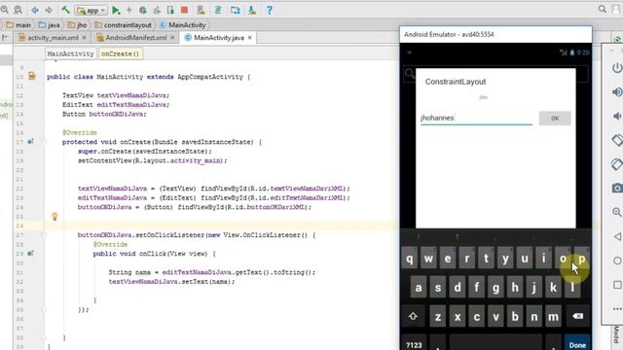Click the Sync project with Gradle icon
The image size is (623, 350).
pyautogui.click(x=218, y=11)
